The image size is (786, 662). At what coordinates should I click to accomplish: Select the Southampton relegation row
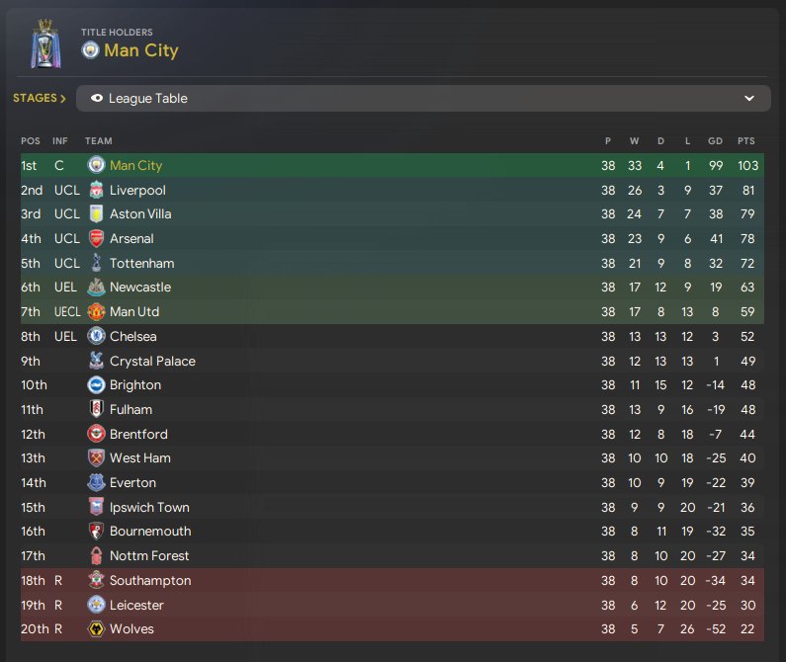click(392, 580)
